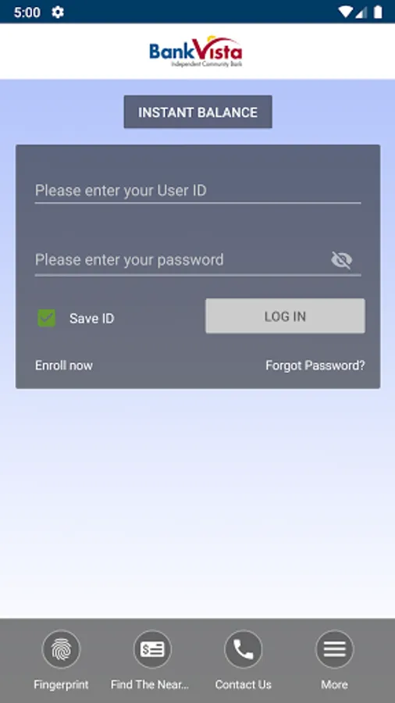The height and width of the screenshot is (703, 395).
Task: Tap the Contact Us phone icon
Action: tap(244, 649)
